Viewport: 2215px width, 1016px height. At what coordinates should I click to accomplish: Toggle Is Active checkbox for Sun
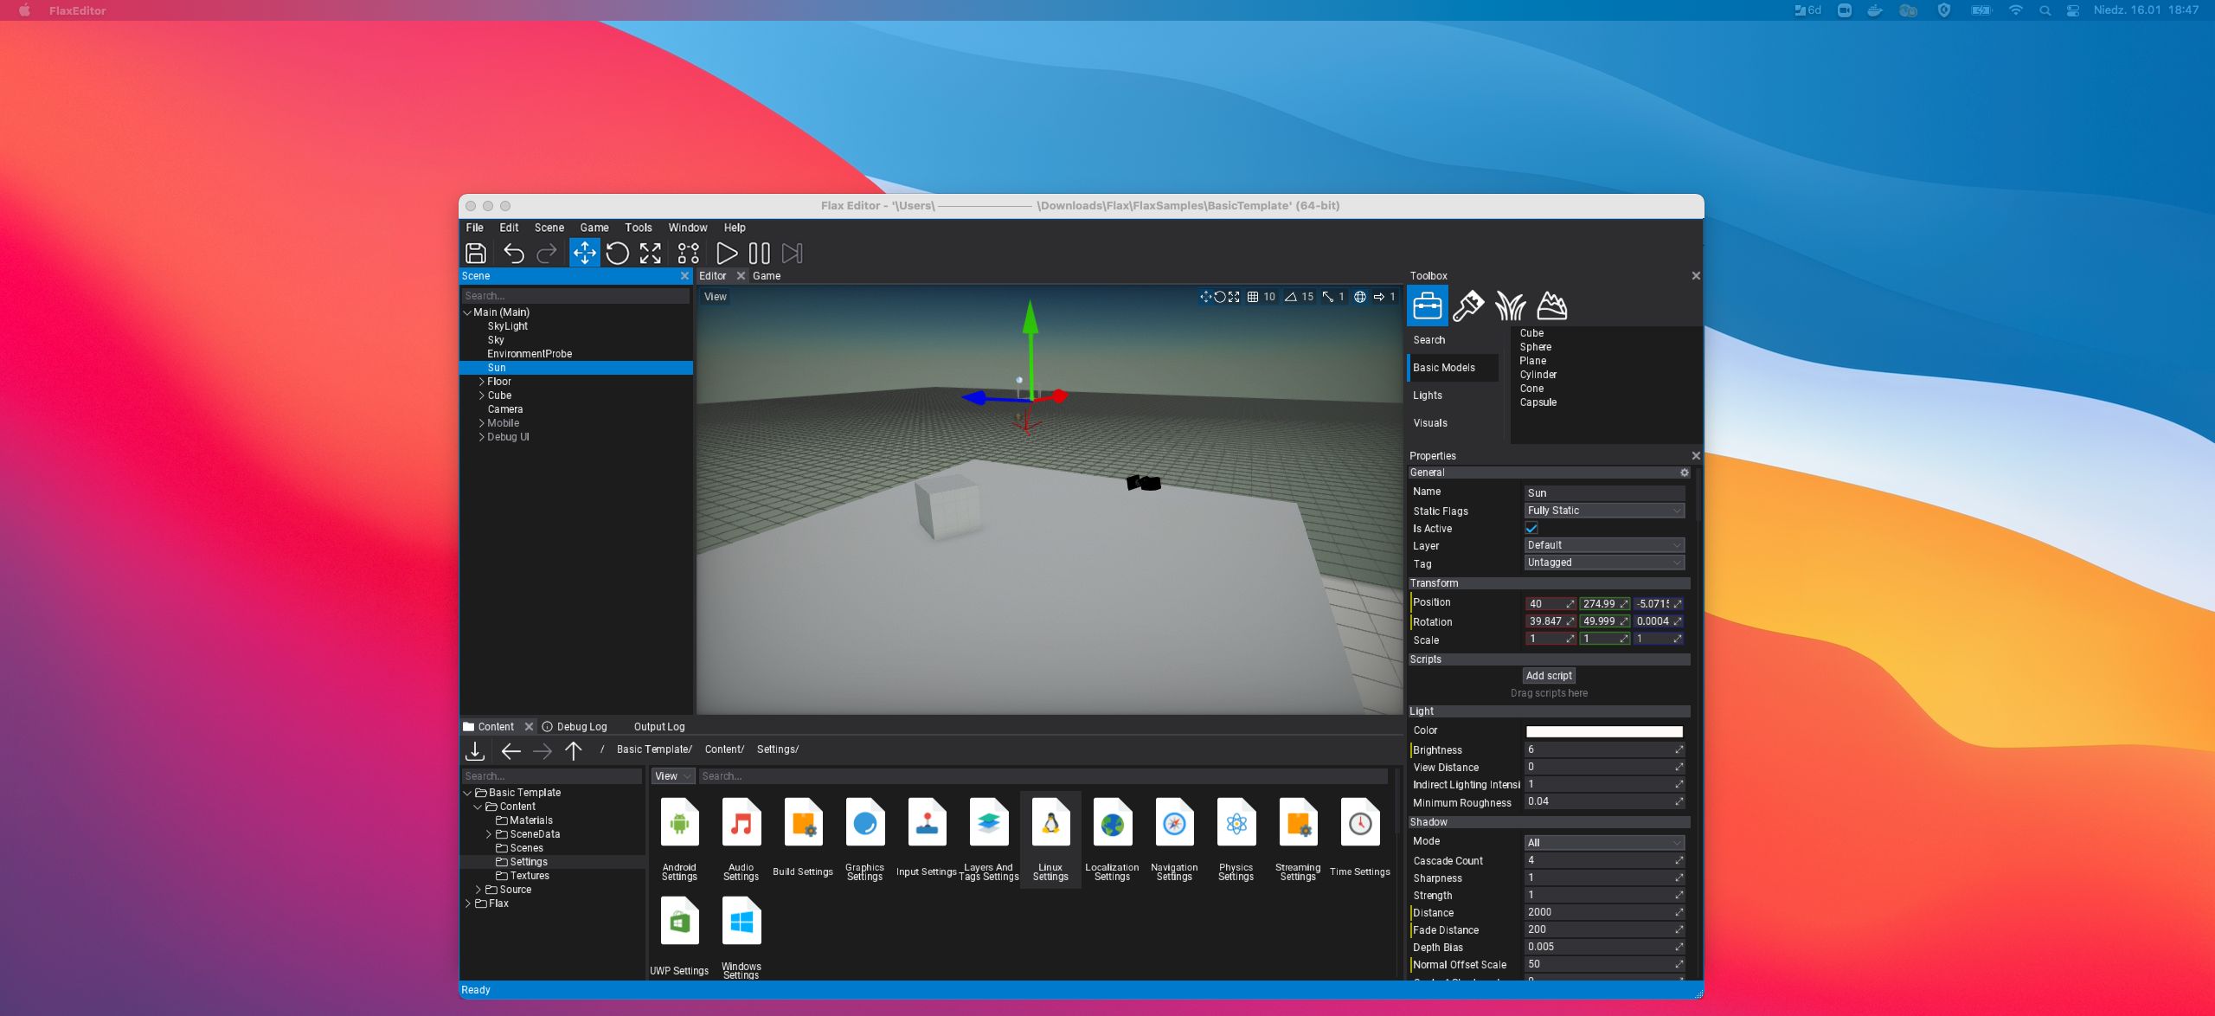click(x=1531, y=527)
